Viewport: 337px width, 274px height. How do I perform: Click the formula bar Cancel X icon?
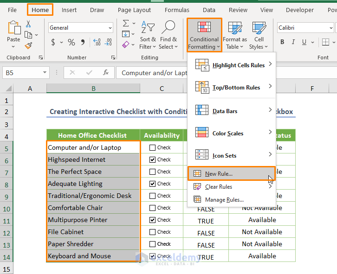pyautogui.click(x=72, y=73)
